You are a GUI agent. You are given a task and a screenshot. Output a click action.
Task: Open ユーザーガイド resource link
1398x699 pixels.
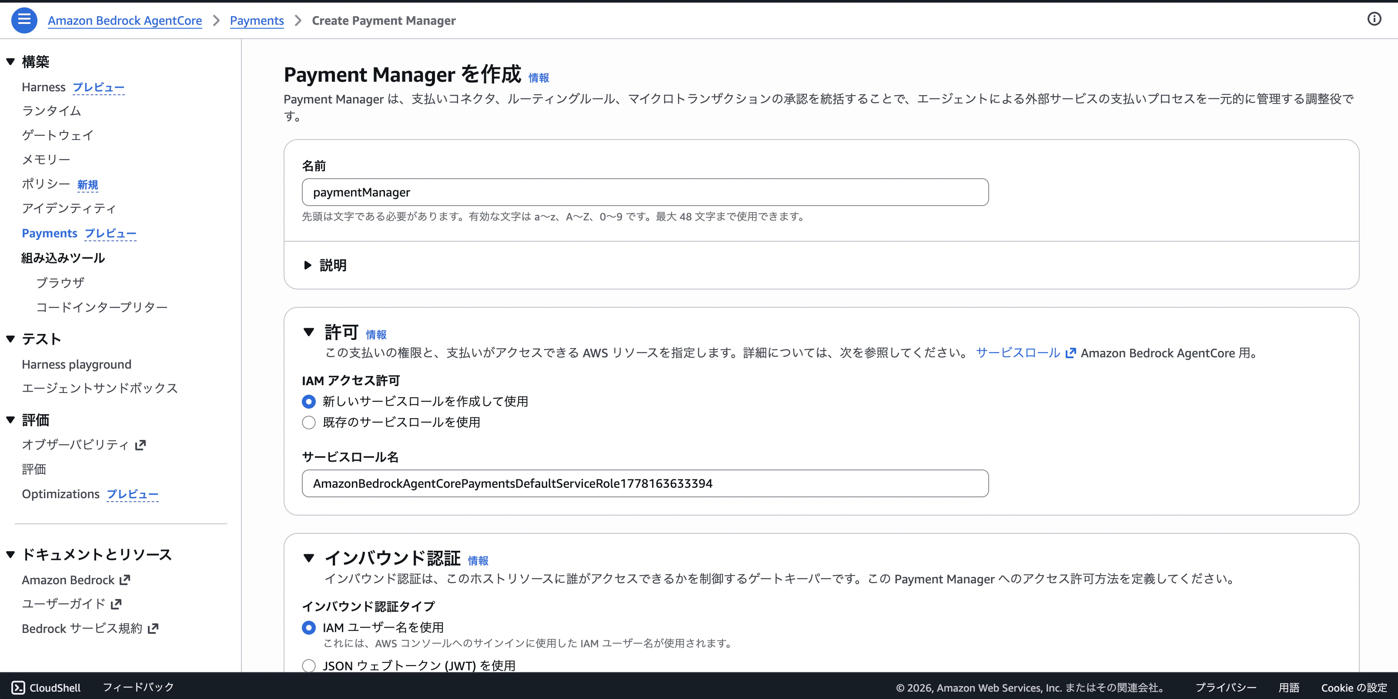[64, 603]
